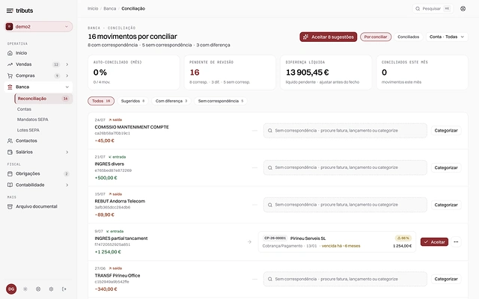This screenshot has width=479, height=299.
Task: Open the account icon in the top right
Action: coord(463,8)
